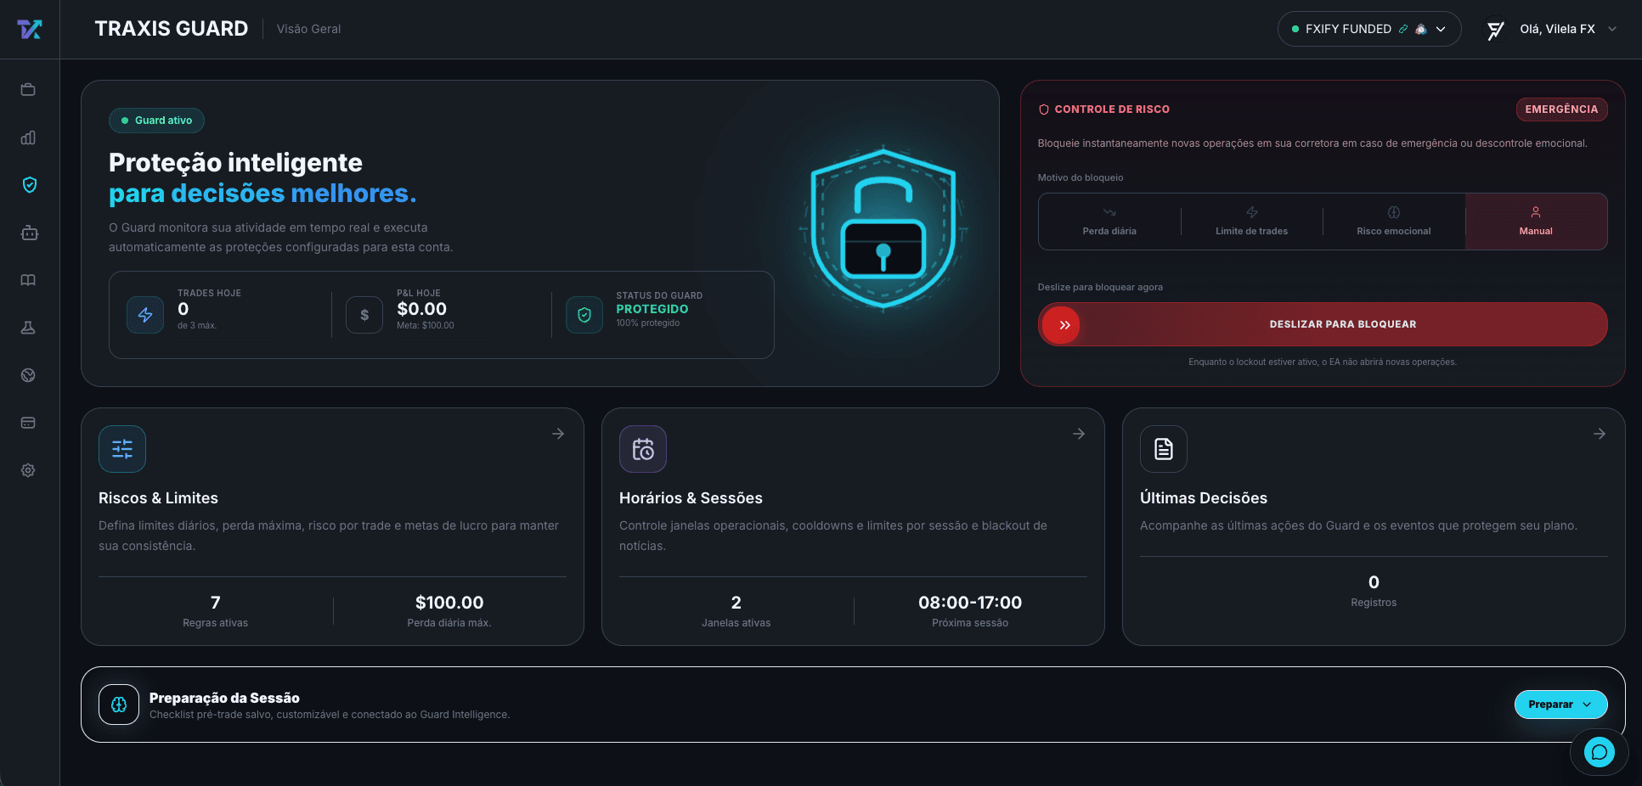Click the Guard ativo status badge
Viewport: 1642px width, 786px height.
point(156,121)
